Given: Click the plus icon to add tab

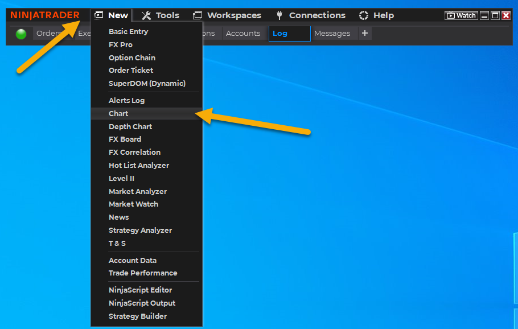Looking at the screenshot, I should tap(365, 34).
